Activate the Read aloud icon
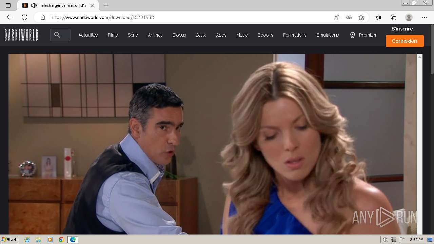434x244 pixels. pos(337,17)
